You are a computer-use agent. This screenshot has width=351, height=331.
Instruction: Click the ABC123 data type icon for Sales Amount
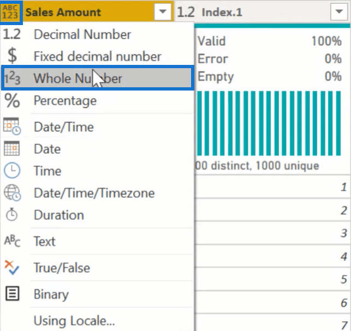[11, 12]
